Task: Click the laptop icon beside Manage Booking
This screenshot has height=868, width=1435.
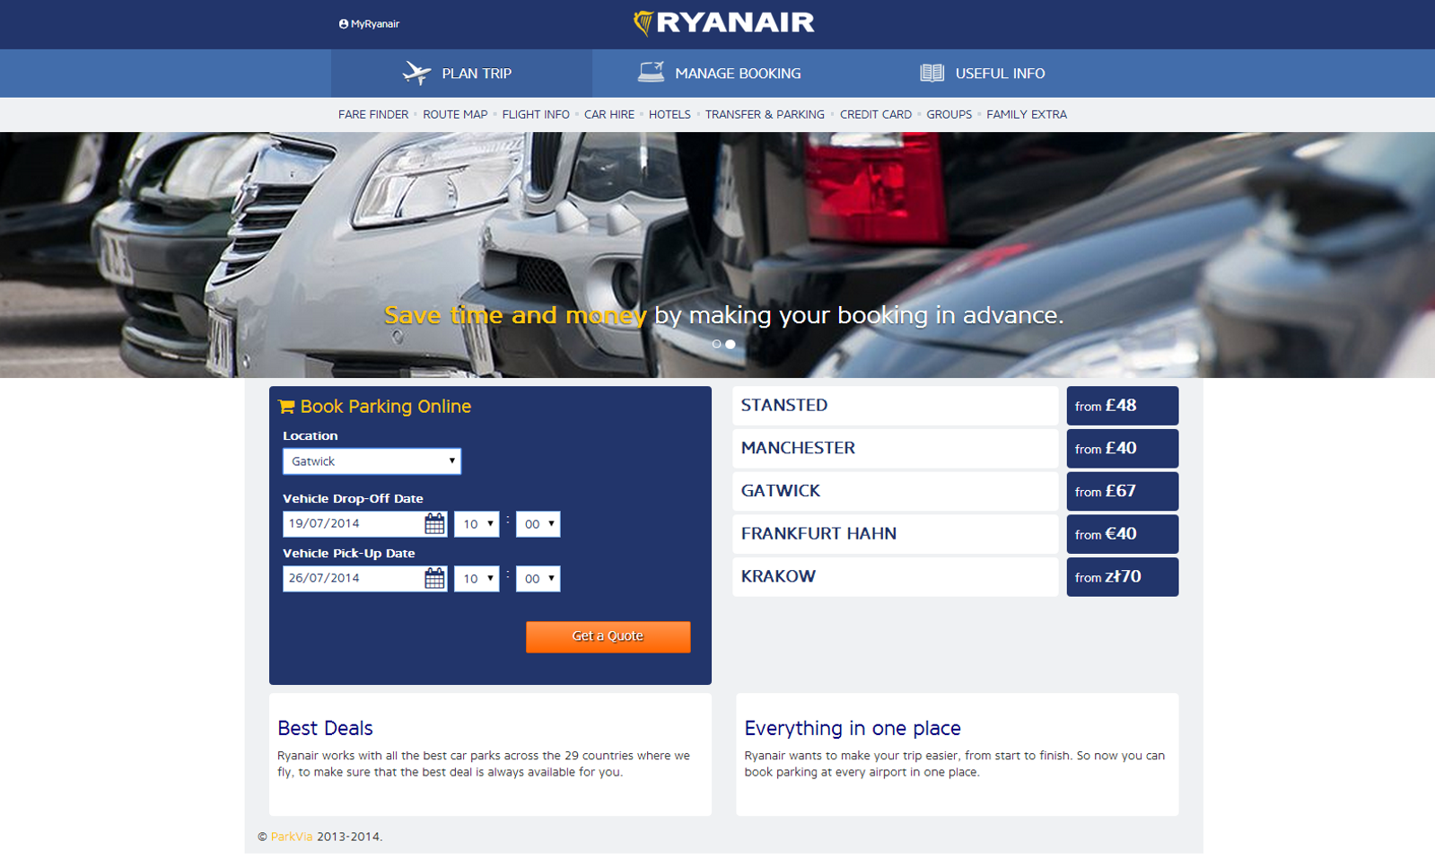Action: [651, 72]
